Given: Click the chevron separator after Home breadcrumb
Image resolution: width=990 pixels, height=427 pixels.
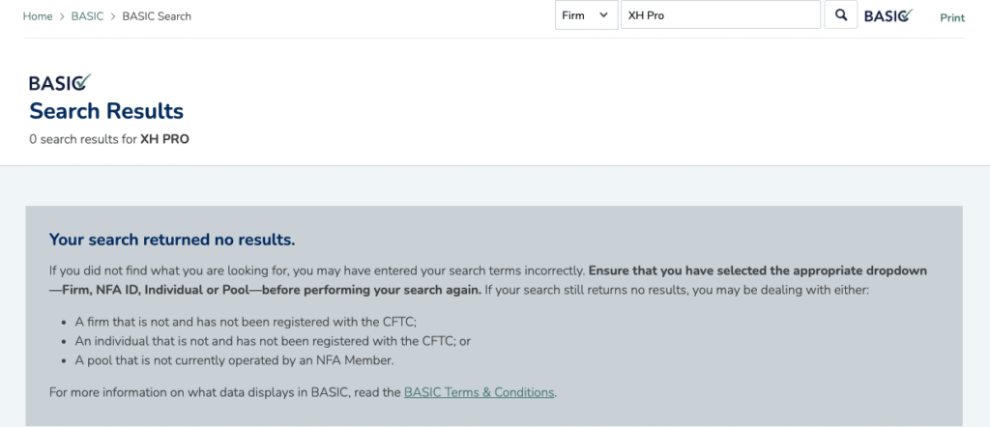Looking at the screenshot, I should point(62,16).
